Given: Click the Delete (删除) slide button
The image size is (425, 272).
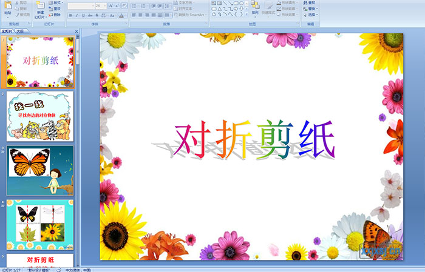Looking at the screenshot, I should tap(55, 15).
